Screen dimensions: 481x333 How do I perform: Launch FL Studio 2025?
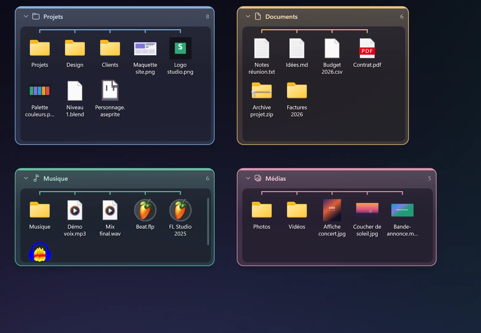point(180,210)
